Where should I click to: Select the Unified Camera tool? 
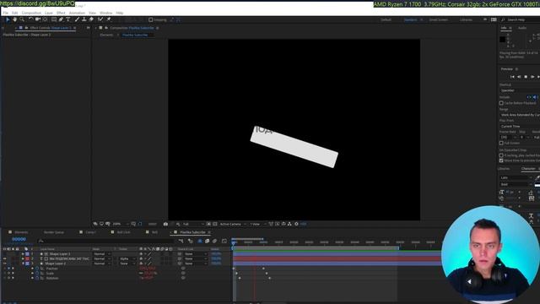pos(38,19)
